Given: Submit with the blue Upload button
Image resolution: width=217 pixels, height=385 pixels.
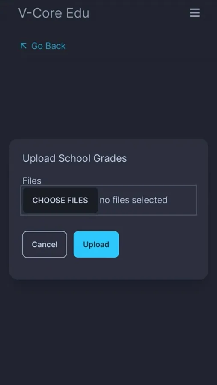Looking at the screenshot, I should pyautogui.click(x=96, y=244).
